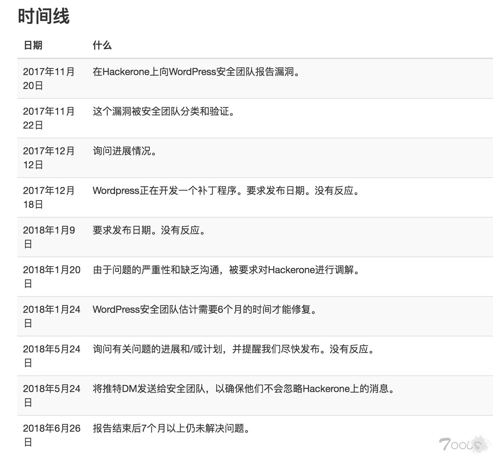Click the date 2017年11月22日
The width and height of the screenshot is (493, 456).
(49, 118)
